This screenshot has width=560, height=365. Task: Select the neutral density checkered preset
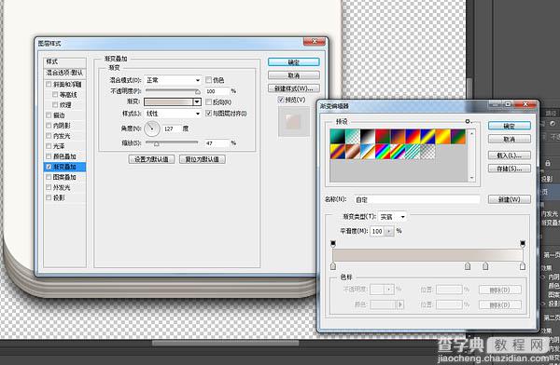[x=427, y=152]
